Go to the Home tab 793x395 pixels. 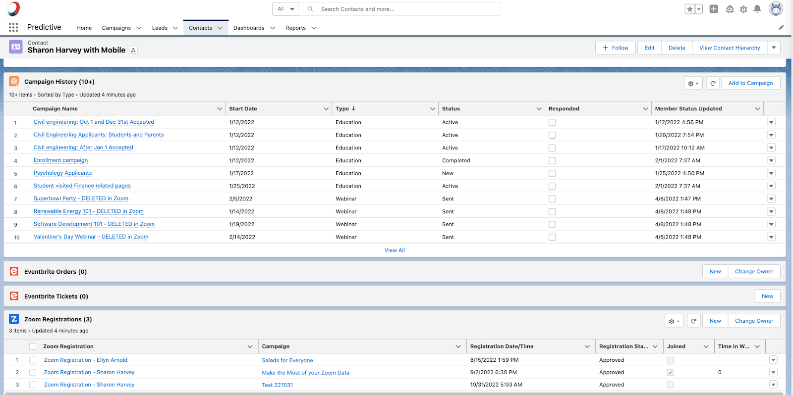coord(84,28)
